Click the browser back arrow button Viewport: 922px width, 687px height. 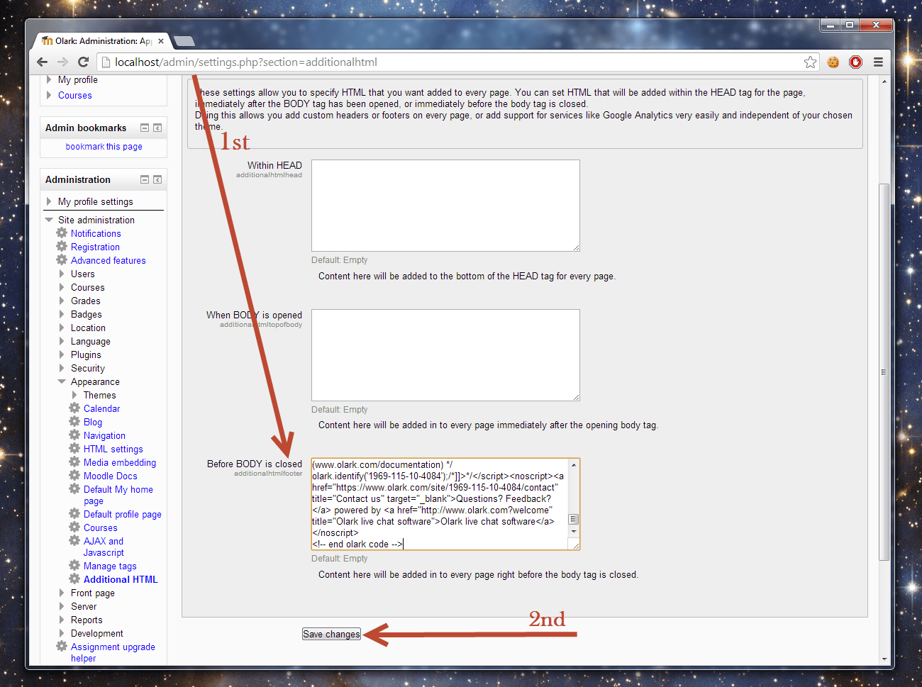tap(43, 62)
